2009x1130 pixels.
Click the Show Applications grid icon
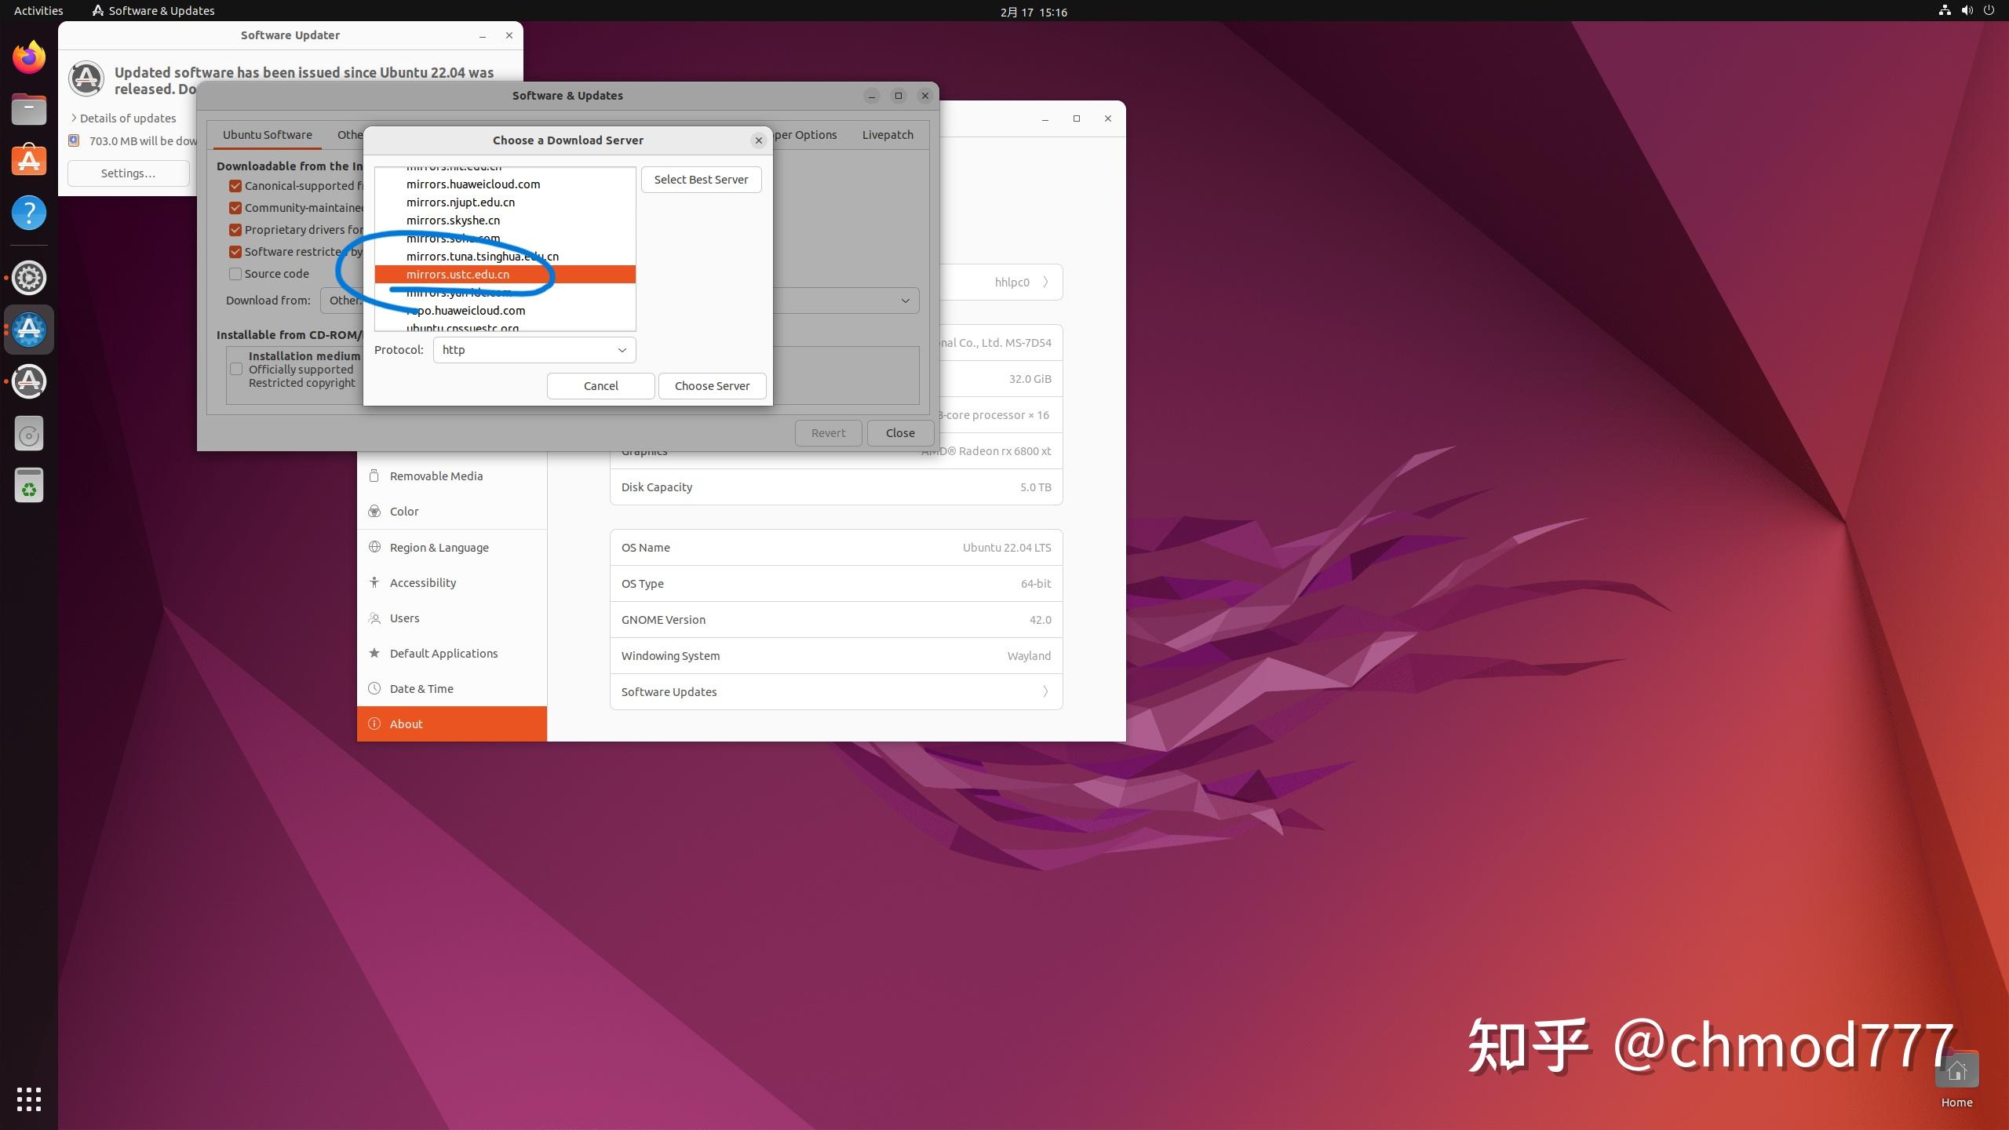28,1099
